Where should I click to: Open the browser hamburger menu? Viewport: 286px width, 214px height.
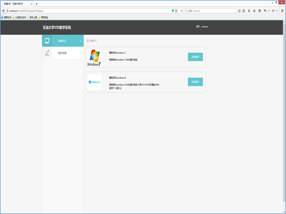coord(282,11)
